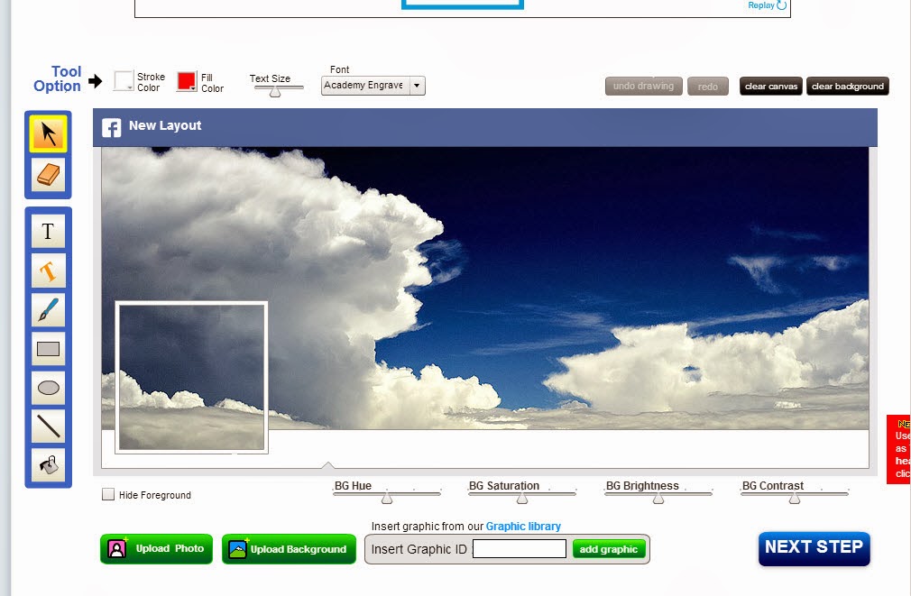This screenshot has width=911, height=596.
Task: Select the arrow pointer tool
Action: click(48, 133)
